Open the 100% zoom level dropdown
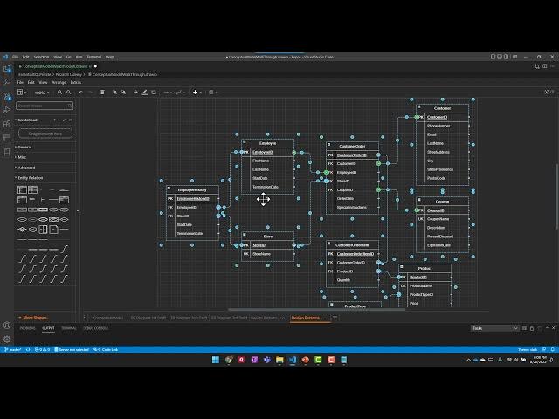This screenshot has width=559, height=419. click(42, 93)
